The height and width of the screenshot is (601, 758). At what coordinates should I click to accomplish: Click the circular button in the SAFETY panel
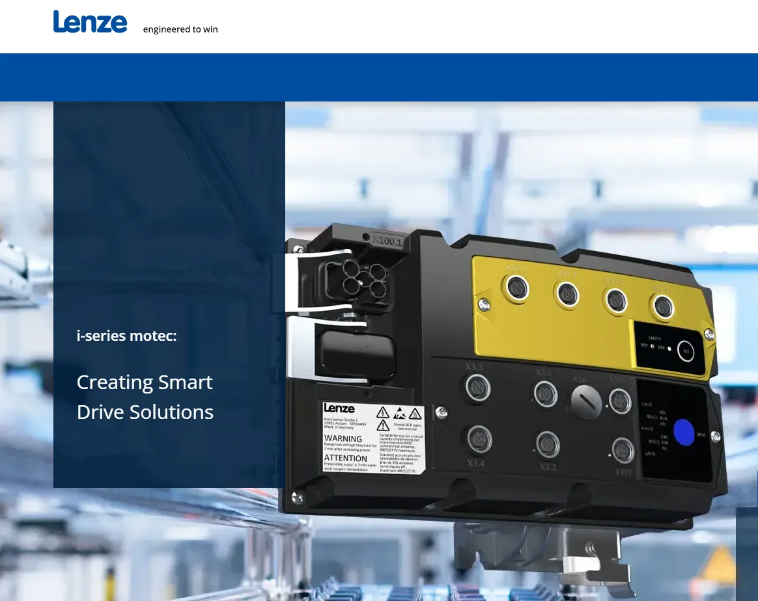pyautogui.click(x=684, y=351)
